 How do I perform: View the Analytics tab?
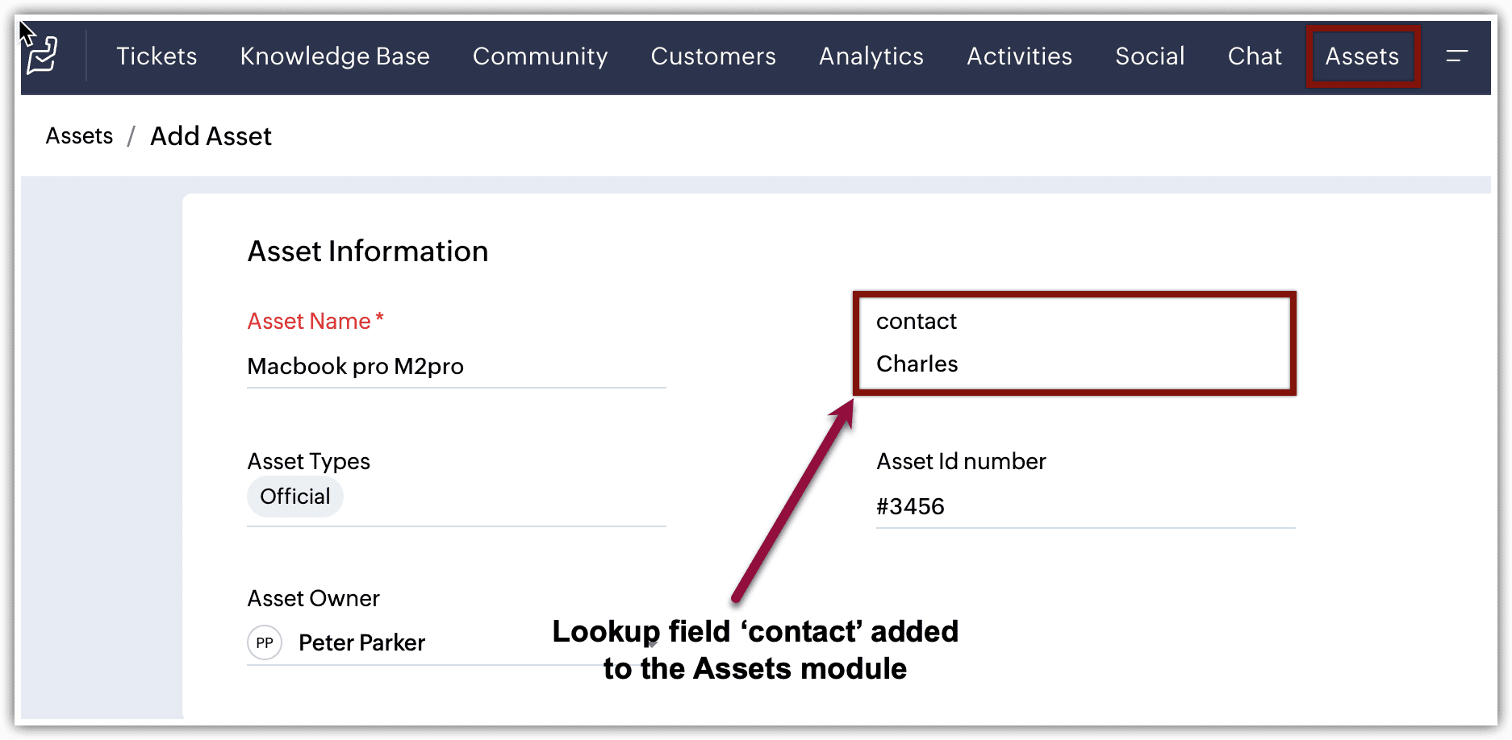(871, 56)
